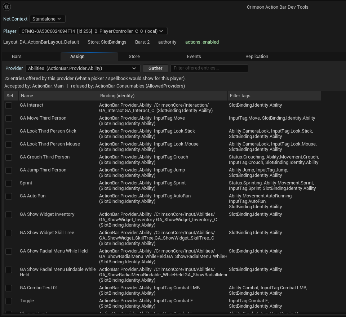Click the Crimson Action Bar Dev Tools title

coord(278,7)
